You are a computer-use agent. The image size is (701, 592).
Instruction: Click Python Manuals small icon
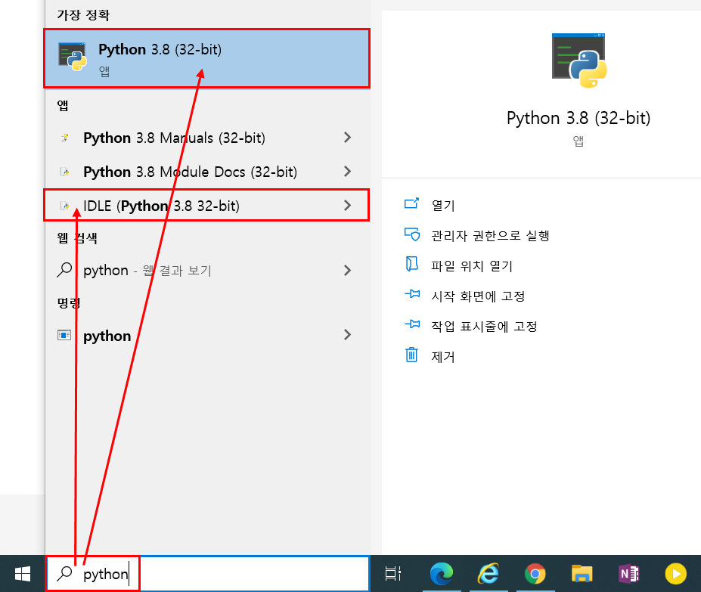click(x=64, y=138)
